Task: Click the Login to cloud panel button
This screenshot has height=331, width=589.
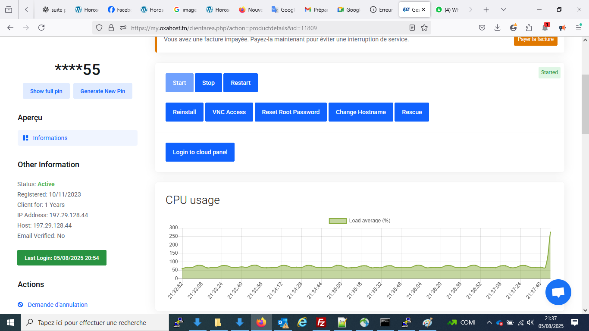Action: tap(200, 152)
